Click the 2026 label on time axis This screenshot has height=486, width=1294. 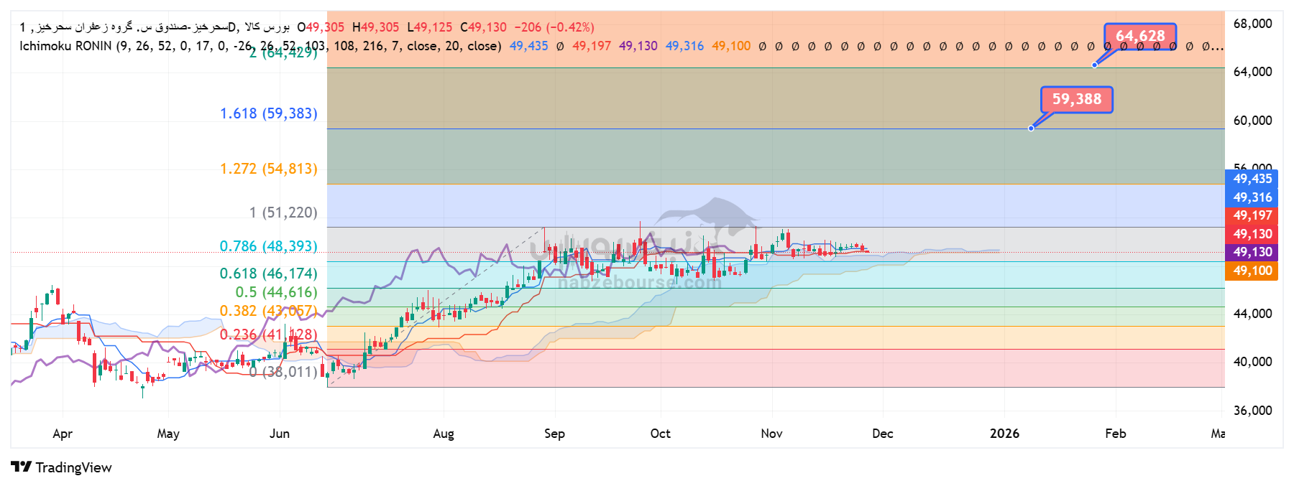click(x=1004, y=434)
